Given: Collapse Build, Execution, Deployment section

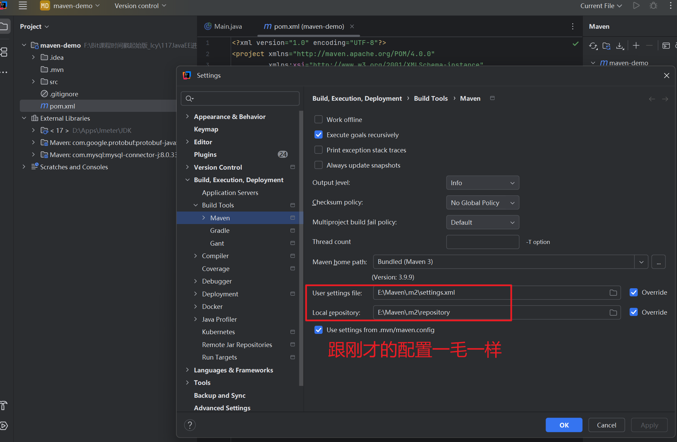Looking at the screenshot, I should coord(187,180).
